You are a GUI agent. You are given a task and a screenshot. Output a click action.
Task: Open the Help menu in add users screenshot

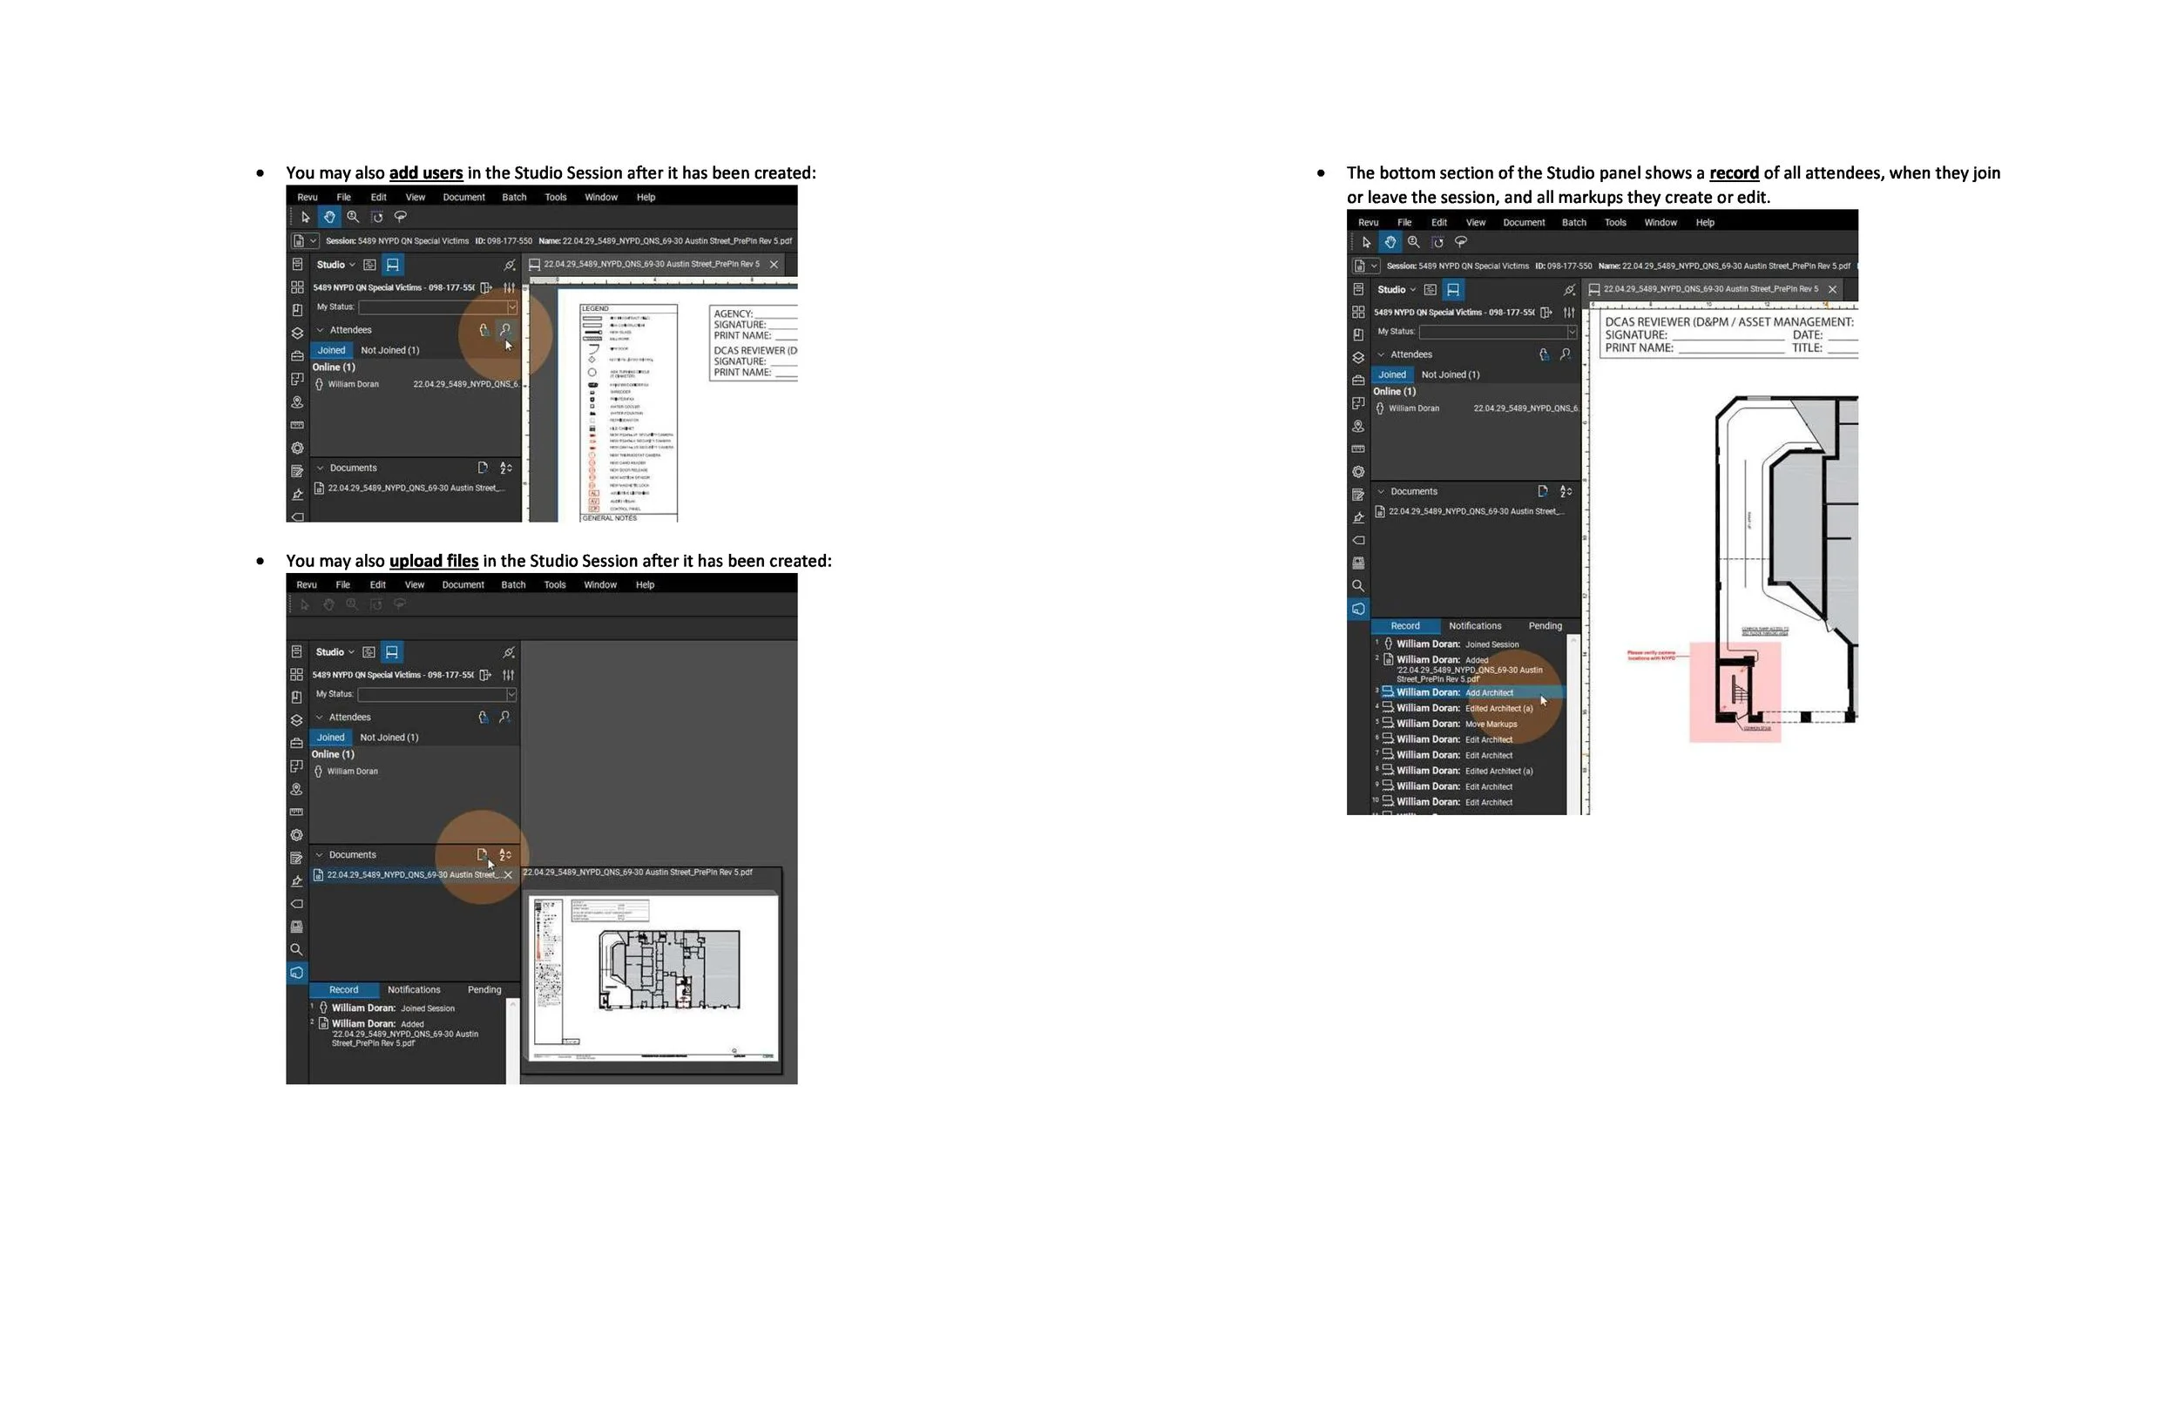[646, 198]
